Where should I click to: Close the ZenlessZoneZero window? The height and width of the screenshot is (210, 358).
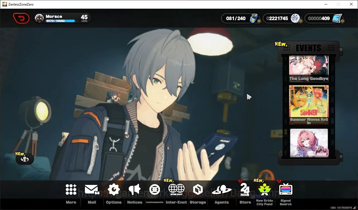point(351,4)
